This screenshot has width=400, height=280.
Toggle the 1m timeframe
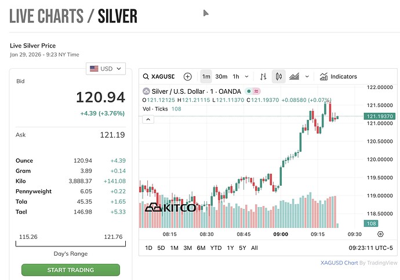click(x=206, y=76)
